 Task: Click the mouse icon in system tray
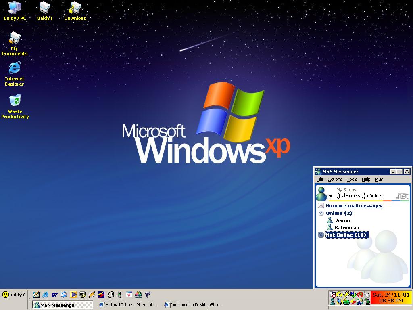(367, 295)
